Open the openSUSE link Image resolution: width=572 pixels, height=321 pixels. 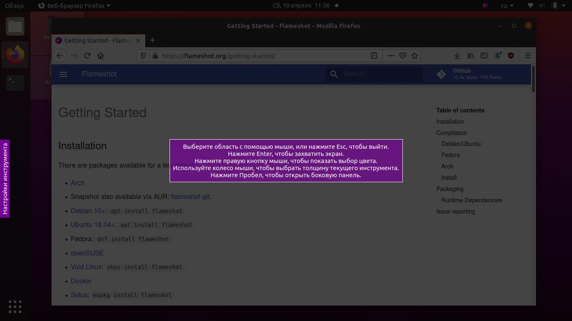(x=87, y=253)
